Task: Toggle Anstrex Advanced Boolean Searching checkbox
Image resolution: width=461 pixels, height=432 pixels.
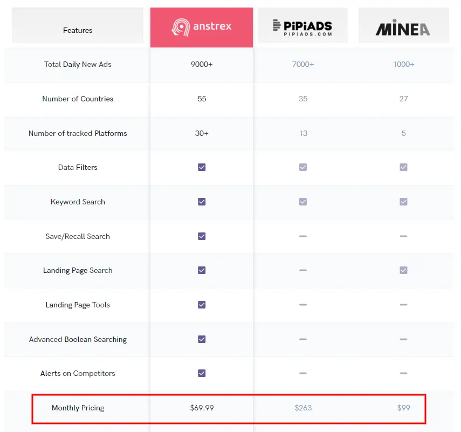Action: tap(202, 339)
